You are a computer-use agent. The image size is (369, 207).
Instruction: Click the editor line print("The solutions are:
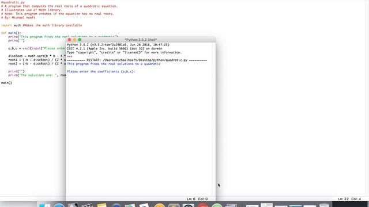[37, 75]
